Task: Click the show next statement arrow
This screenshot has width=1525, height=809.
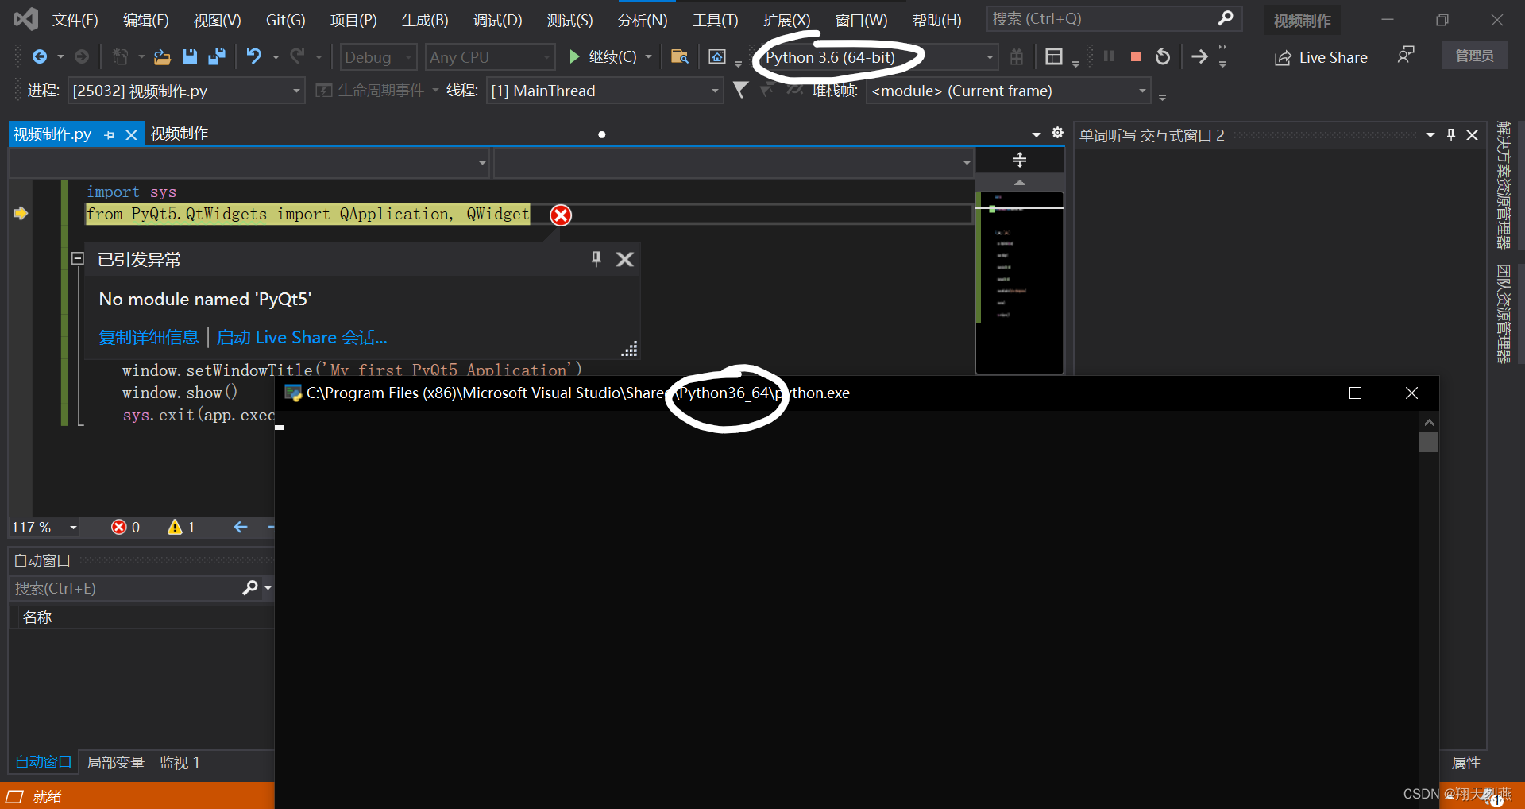Action: tap(1199, 56)
